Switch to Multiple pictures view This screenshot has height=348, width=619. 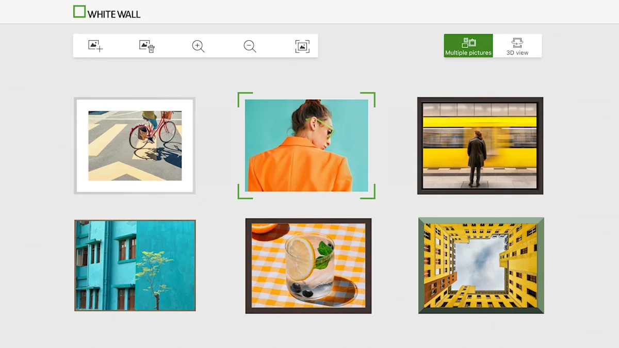click(x=468, y=46)
